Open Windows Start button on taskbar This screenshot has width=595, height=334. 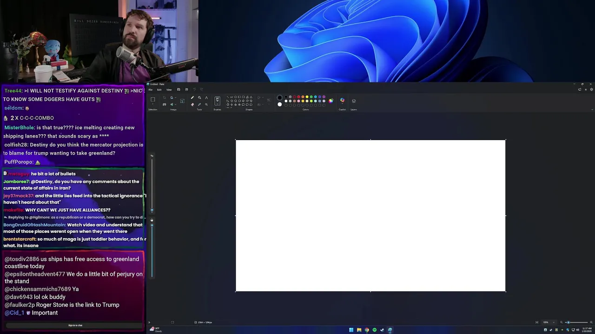pyautogui.click(x=351, y=330)
